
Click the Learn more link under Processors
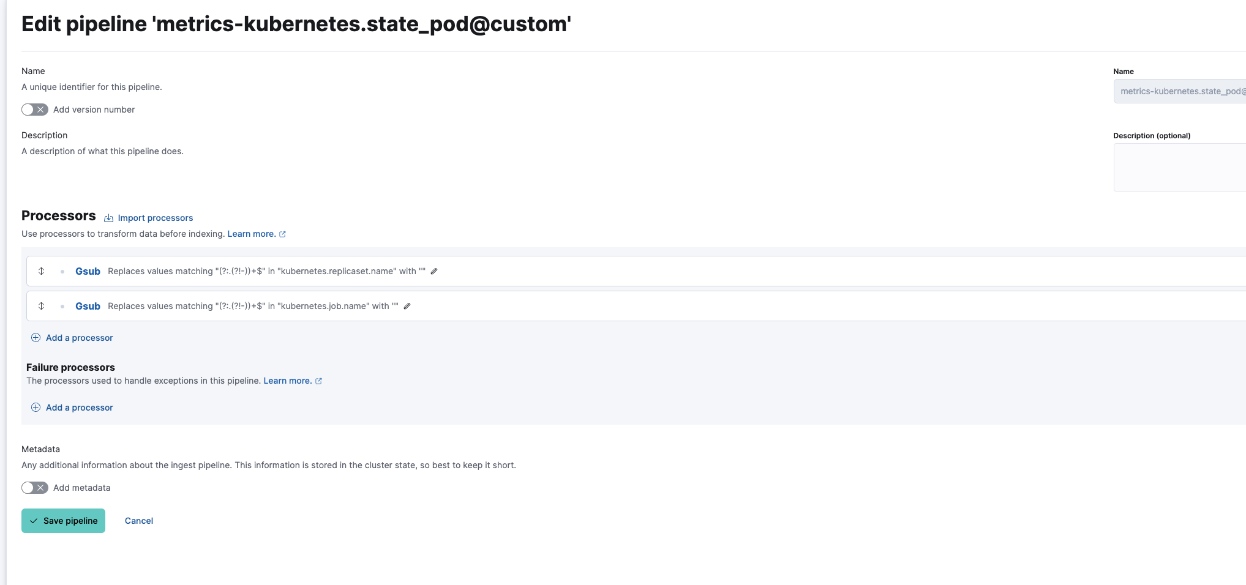252,233
